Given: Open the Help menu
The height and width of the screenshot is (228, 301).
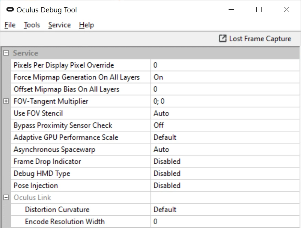Looking at the screenshot, I should pyautogui.click(x=86, y=25).
